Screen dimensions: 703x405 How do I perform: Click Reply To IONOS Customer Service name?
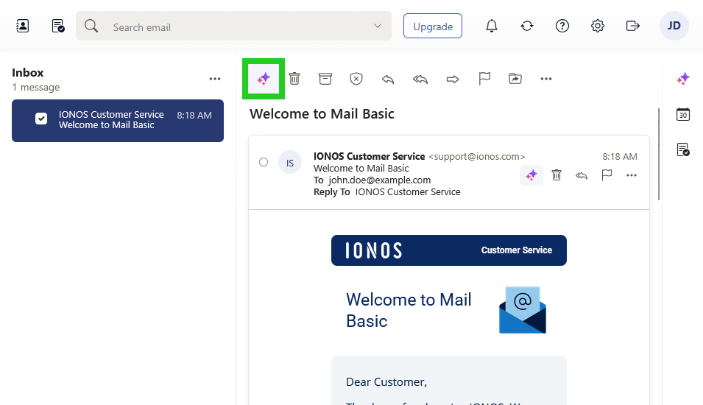408,192
